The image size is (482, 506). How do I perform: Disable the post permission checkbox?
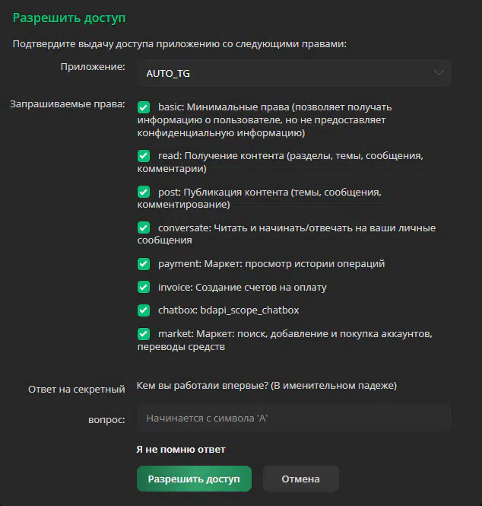point(144,192)
